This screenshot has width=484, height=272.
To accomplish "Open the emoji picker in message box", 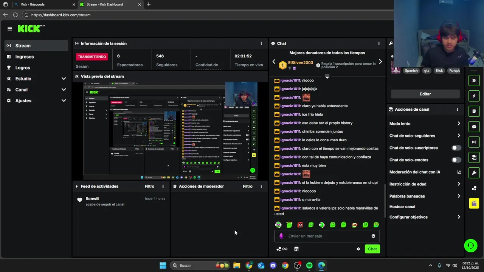I will pos(373,236).
